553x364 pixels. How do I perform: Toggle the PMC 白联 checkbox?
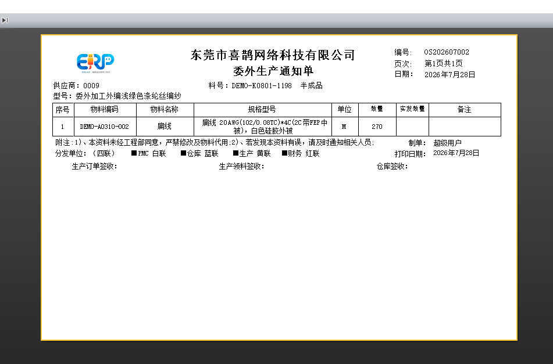coord(134,153)
